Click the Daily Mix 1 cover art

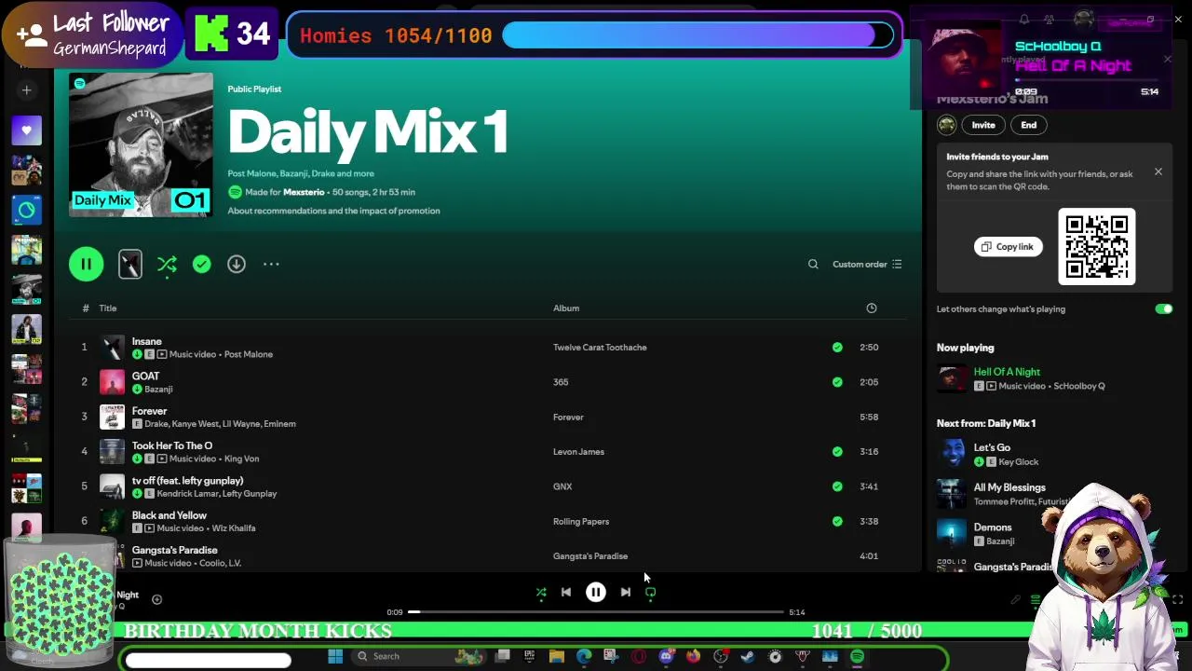[x=141, y=144]
